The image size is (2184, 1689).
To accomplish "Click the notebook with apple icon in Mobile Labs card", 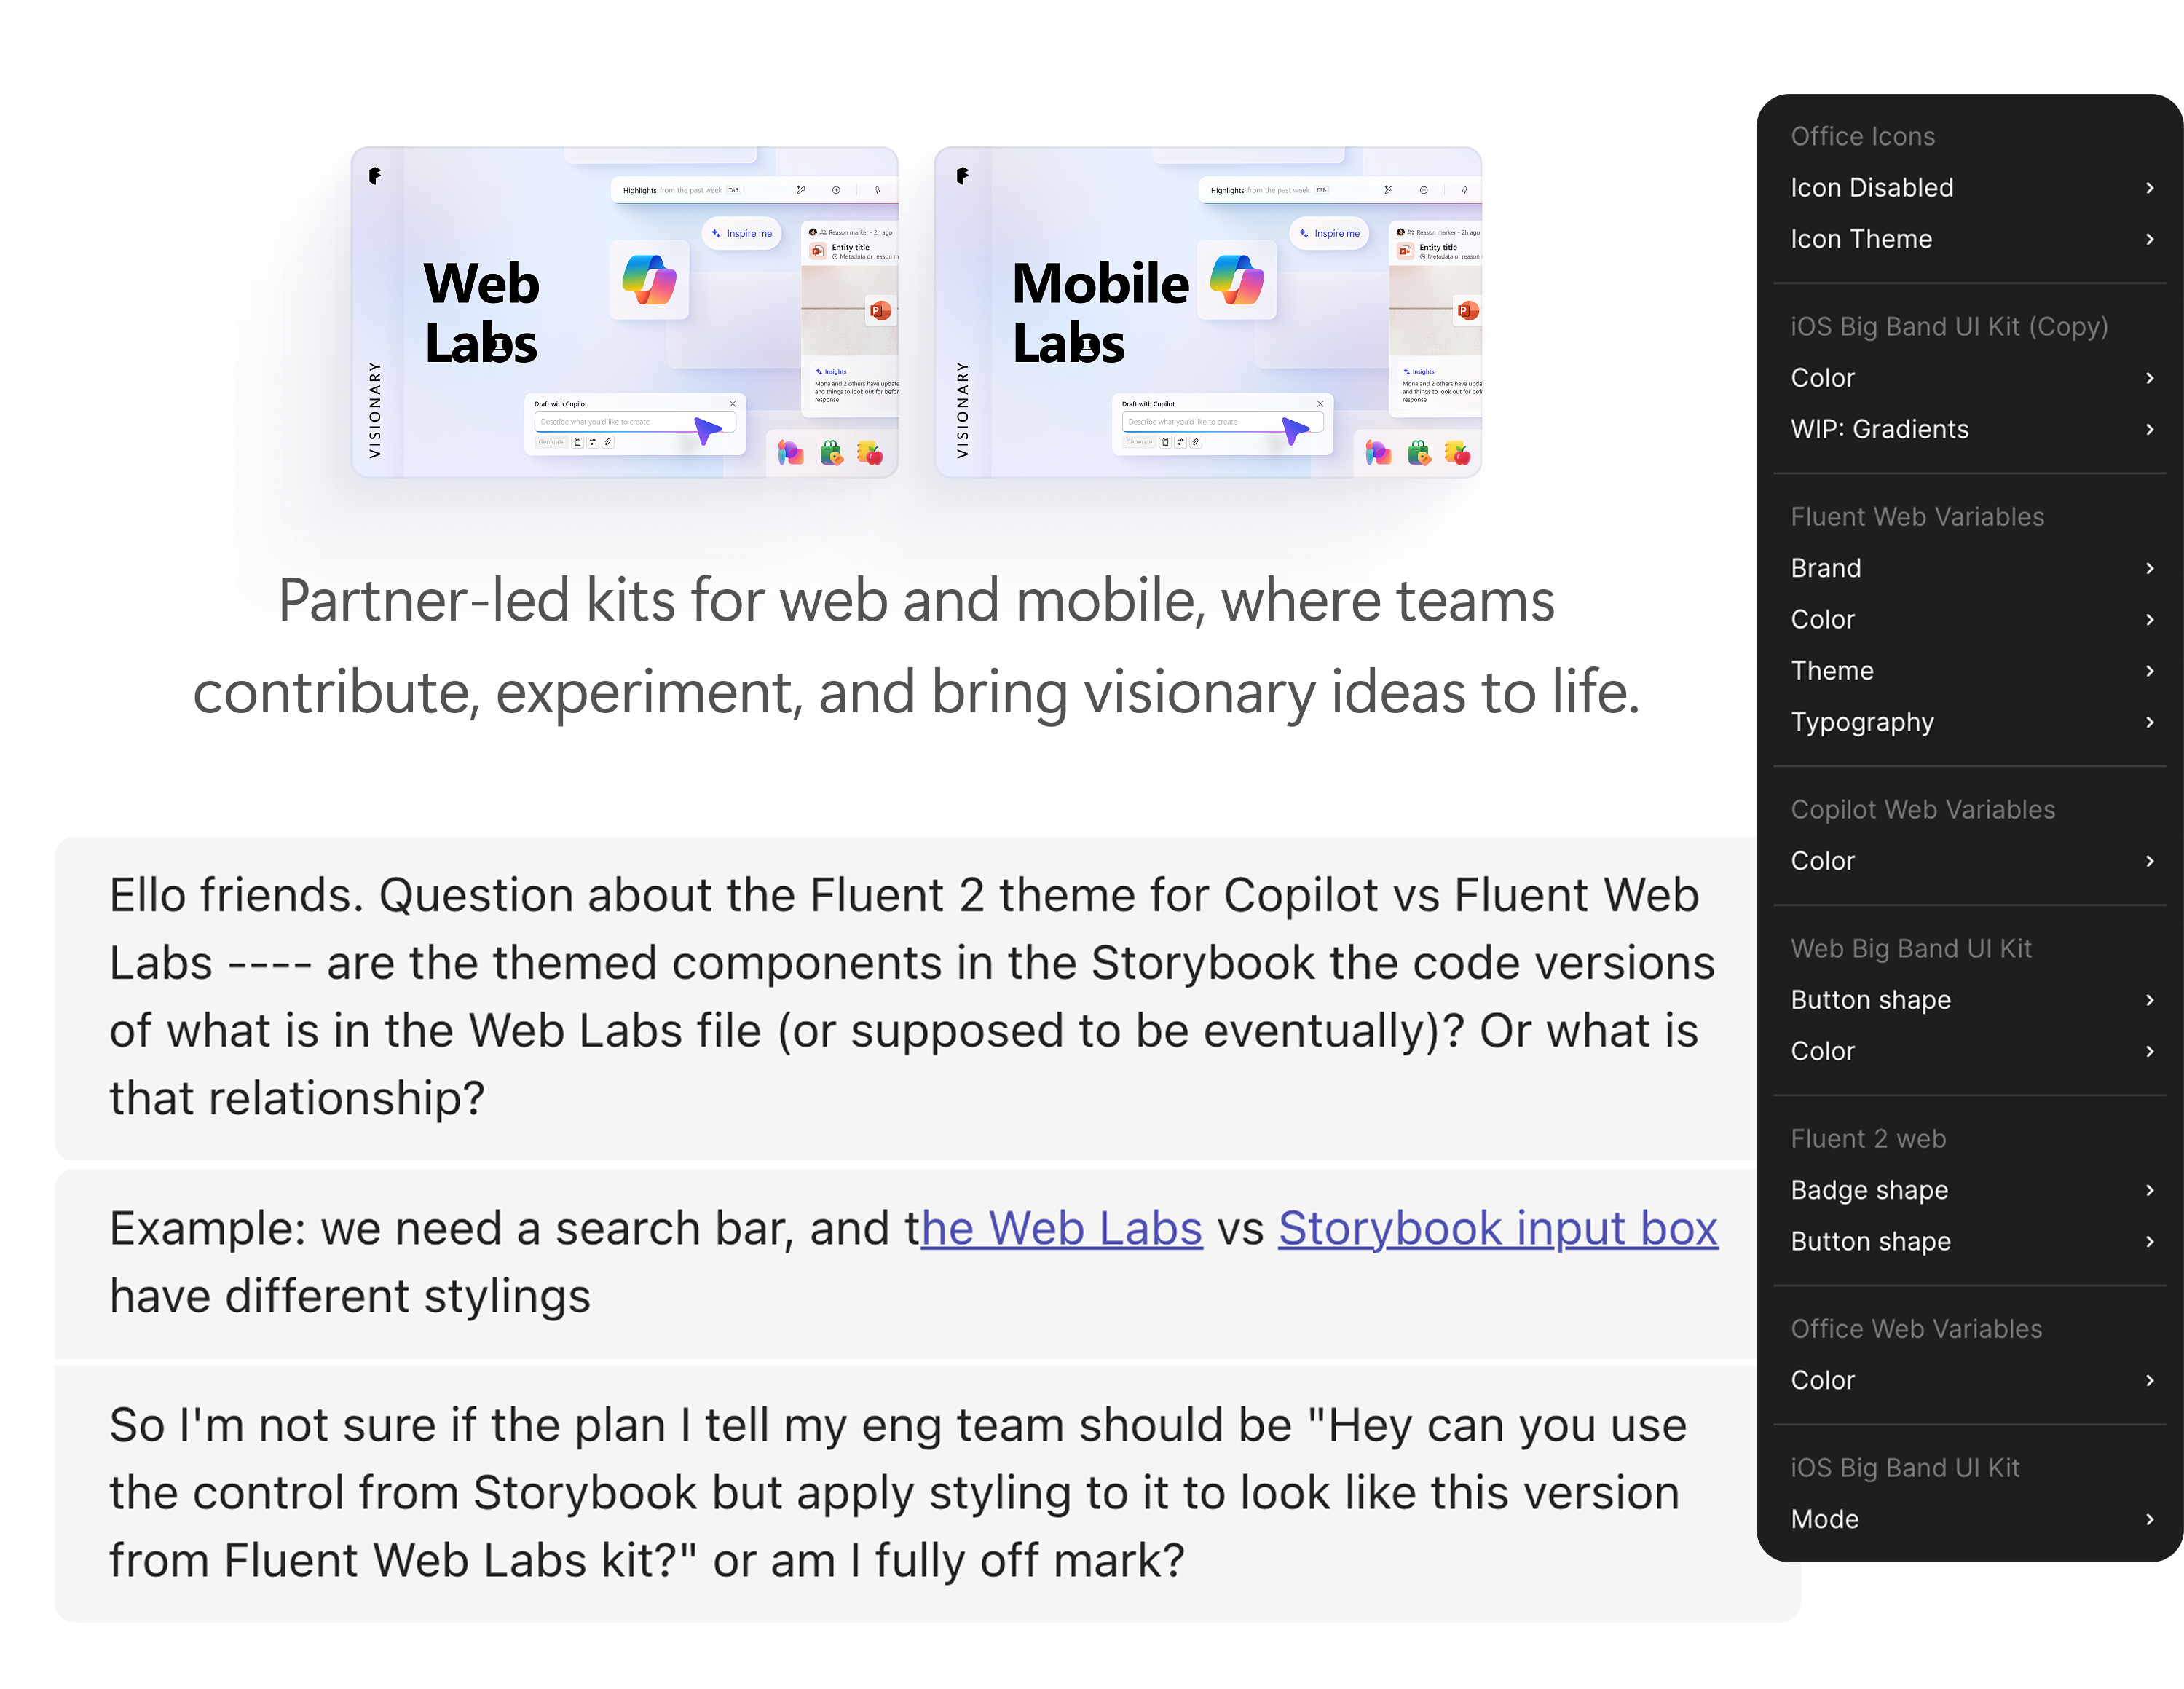I will click(x=1458, y=454).
